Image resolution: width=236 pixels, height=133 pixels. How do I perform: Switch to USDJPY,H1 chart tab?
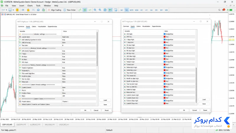click(21, 124)
